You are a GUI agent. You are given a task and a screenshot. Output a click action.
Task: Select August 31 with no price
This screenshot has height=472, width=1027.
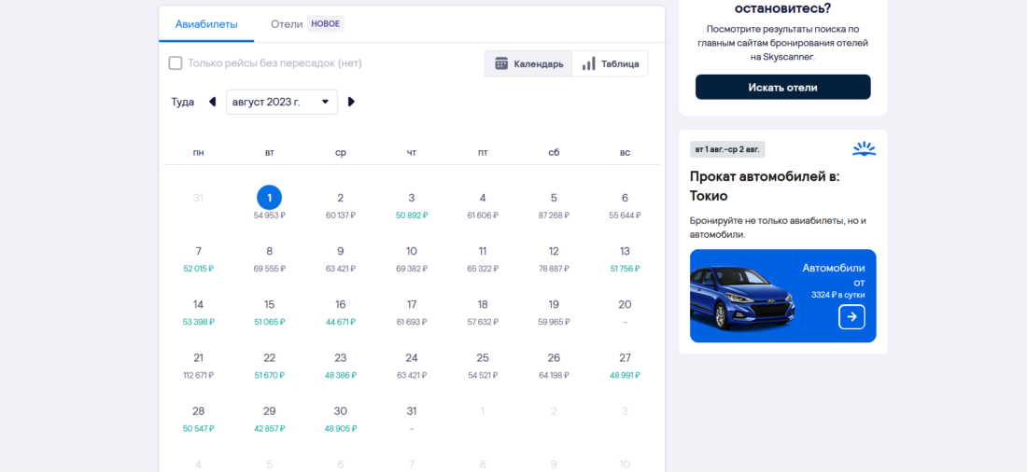click(x=412, y=419)
